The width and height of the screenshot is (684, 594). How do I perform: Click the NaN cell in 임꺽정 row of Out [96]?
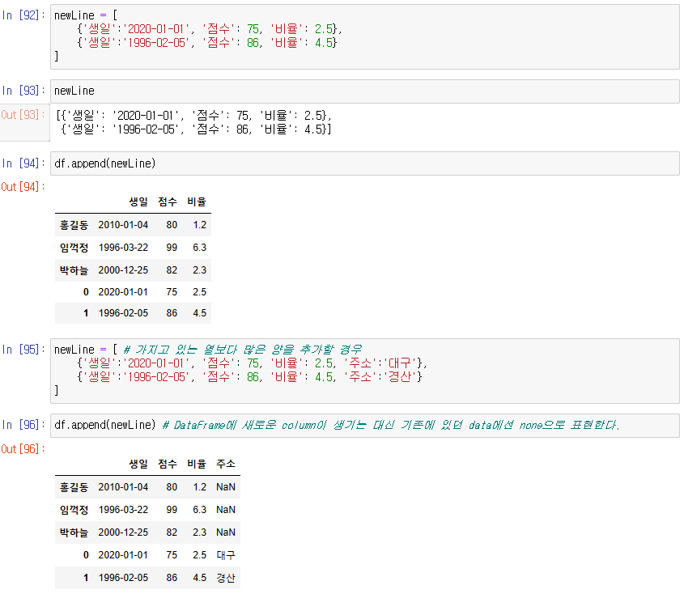pyautogui.click(x=226, y=510)
